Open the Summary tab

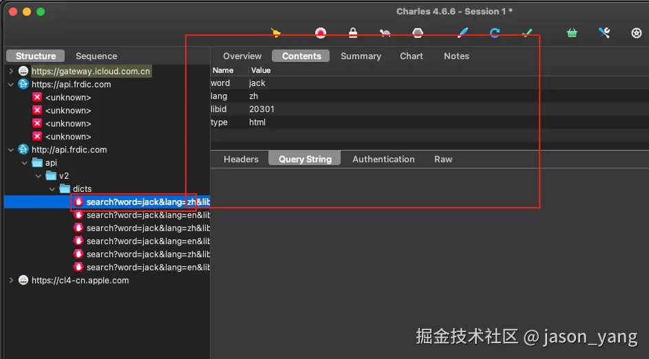(361, 56)
